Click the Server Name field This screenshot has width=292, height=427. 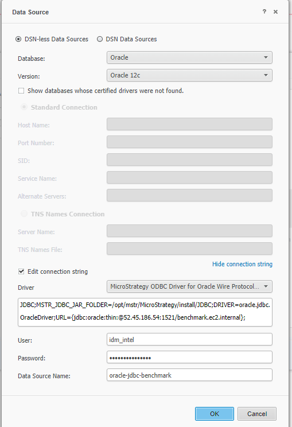pyautogui.click(x=189, y=231)
